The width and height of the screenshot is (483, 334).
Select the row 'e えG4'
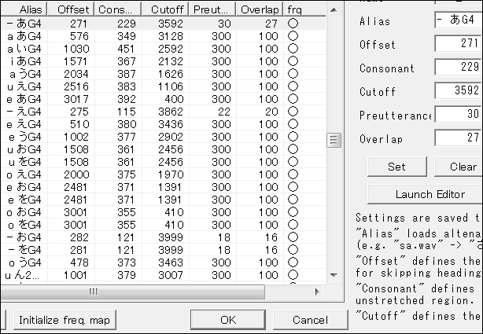pos(163,124)
